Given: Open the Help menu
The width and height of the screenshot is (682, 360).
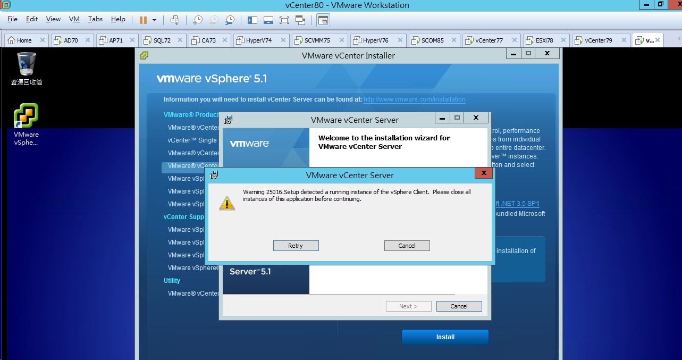Looking at the screenshot, I should 118,19.
